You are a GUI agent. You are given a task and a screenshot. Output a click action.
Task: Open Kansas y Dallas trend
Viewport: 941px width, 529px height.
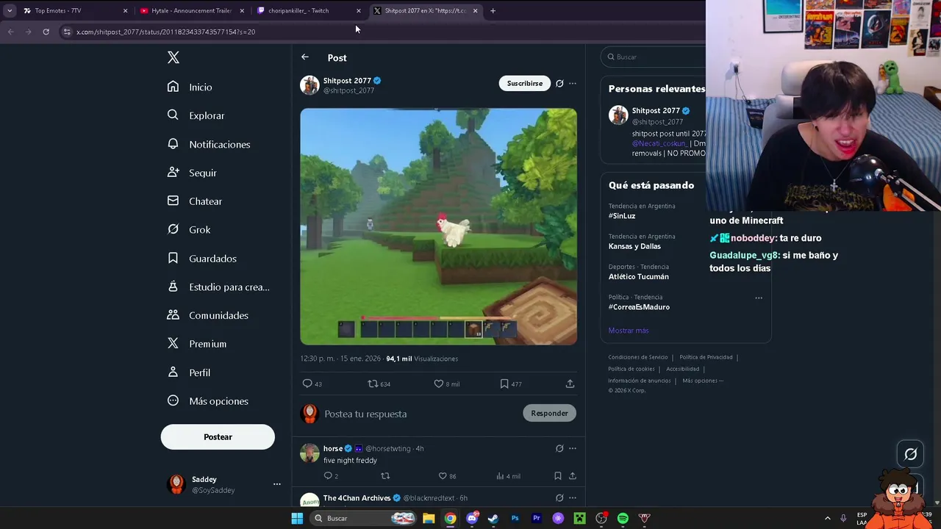634,246
